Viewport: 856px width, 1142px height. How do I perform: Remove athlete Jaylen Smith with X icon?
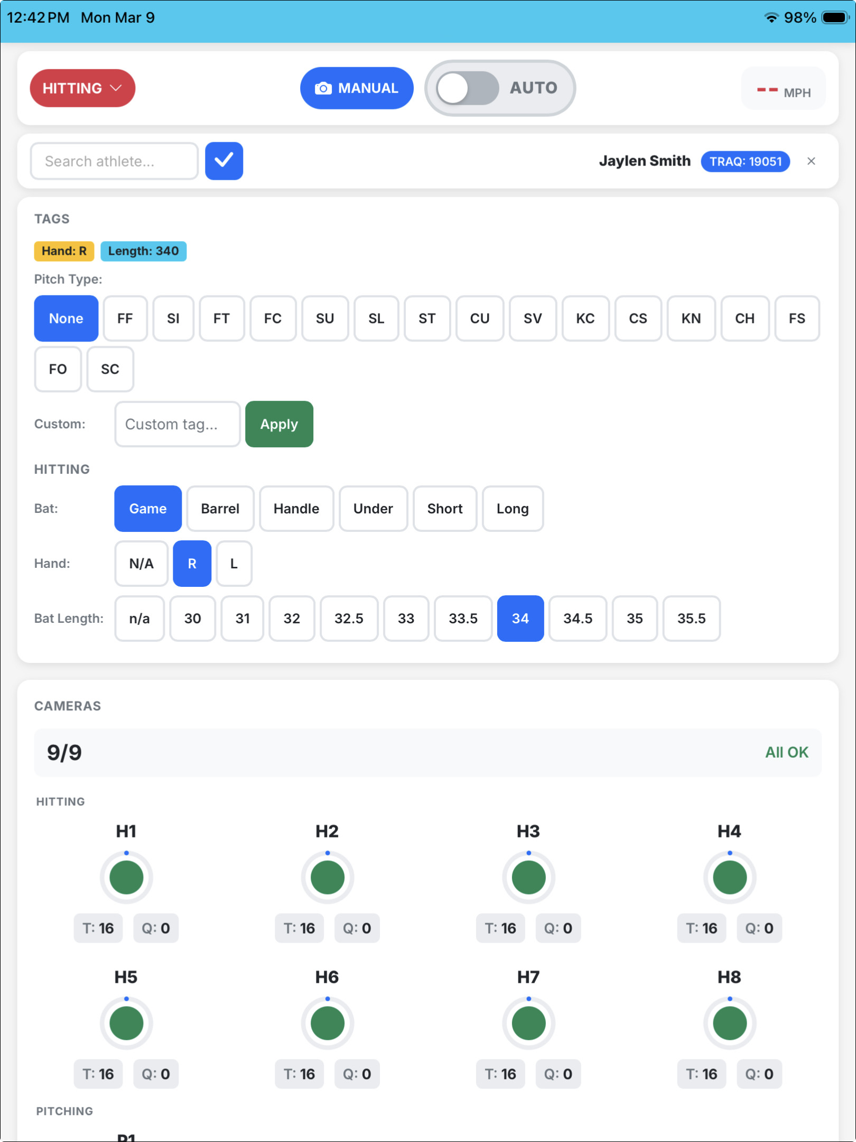[811, 161]
